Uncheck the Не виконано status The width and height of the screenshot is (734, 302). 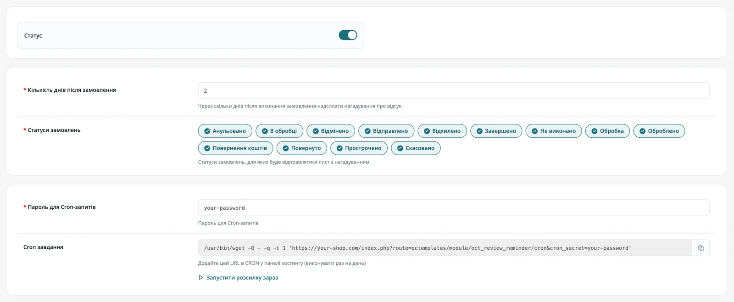554,131
